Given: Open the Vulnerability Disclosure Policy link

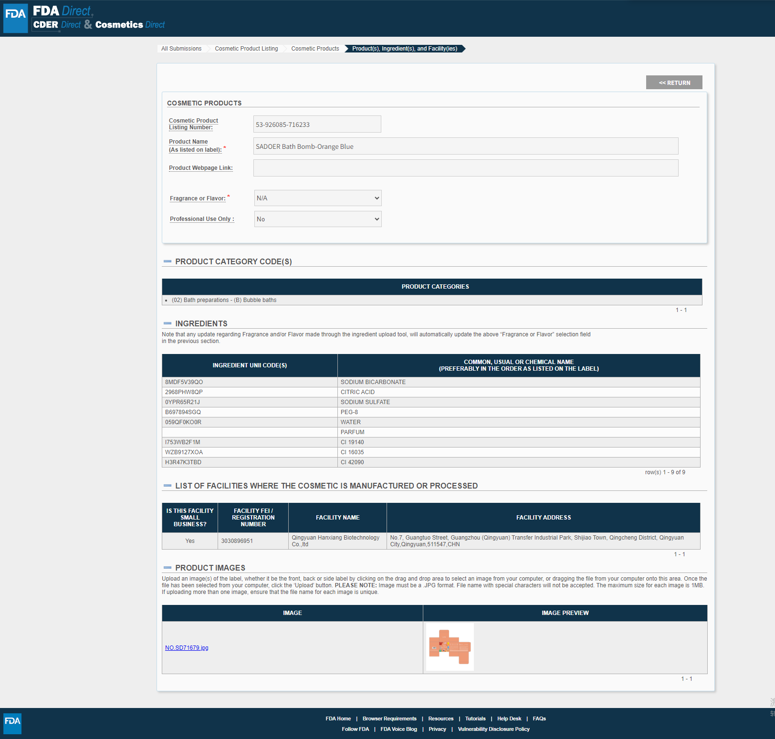Looking at the screenshot, I should point(493,729).
